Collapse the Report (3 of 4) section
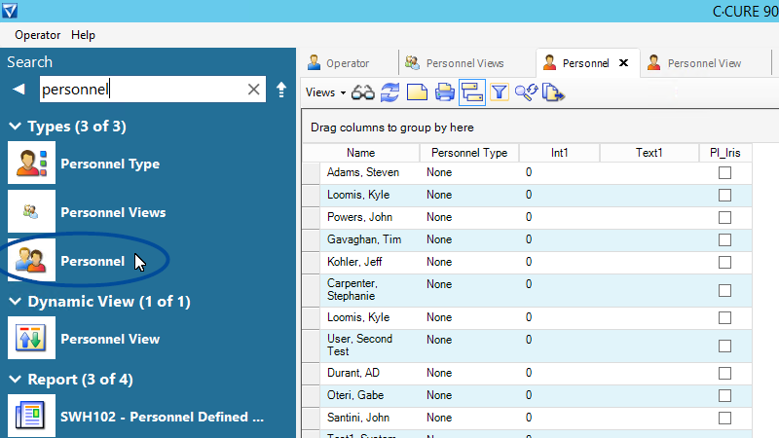Screen dimensions: 779x438 click(x=16, y=380)
